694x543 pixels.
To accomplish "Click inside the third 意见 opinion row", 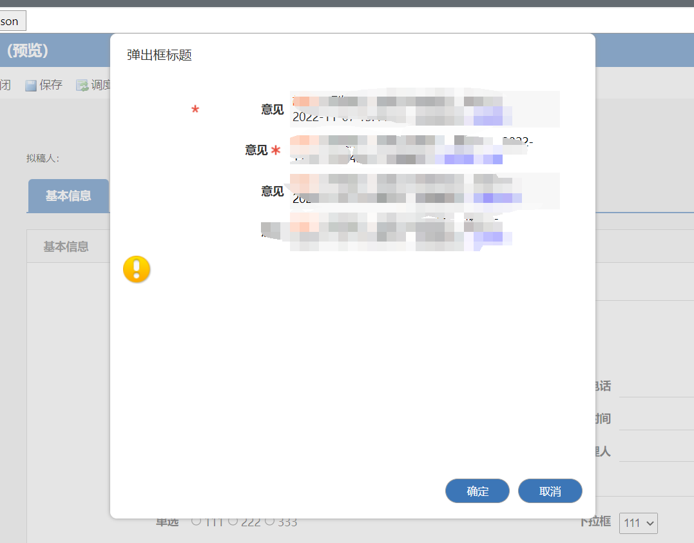I will click(419, 191).
